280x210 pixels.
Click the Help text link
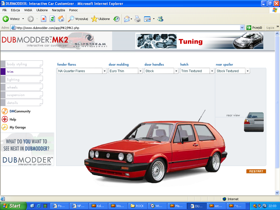click(13, 119)
